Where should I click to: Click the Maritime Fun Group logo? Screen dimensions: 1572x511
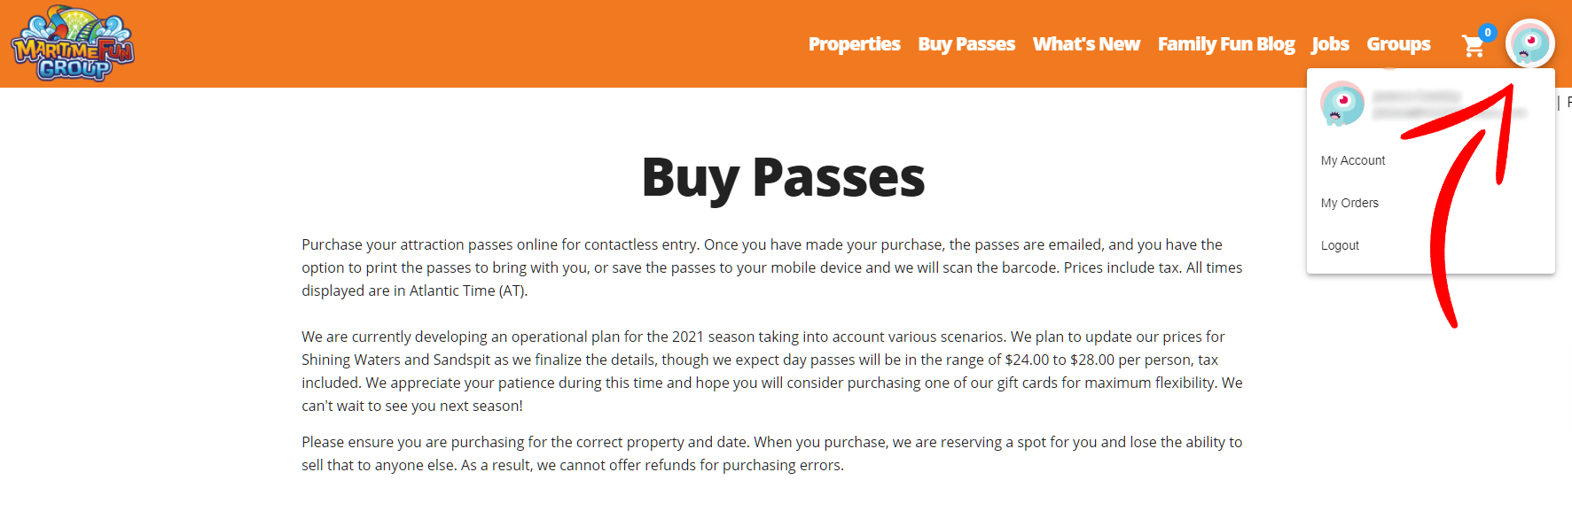73,43
